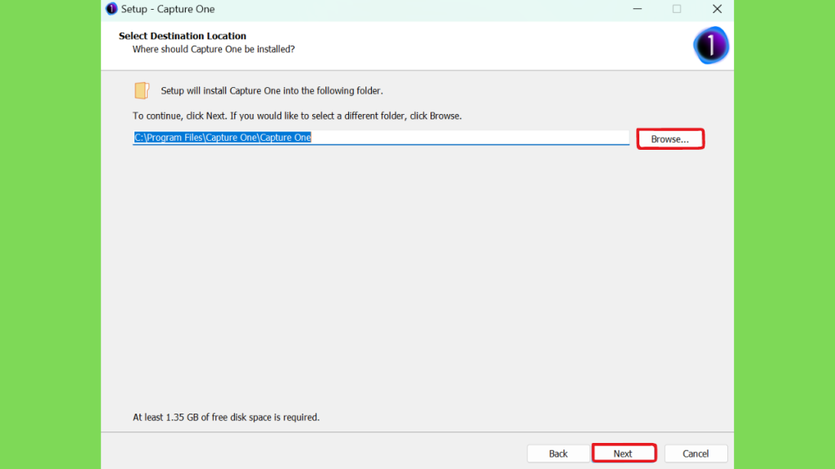Click the 'To continue, click Next' instruction
This screenshot has width=835, height=469.
(297, 116)
